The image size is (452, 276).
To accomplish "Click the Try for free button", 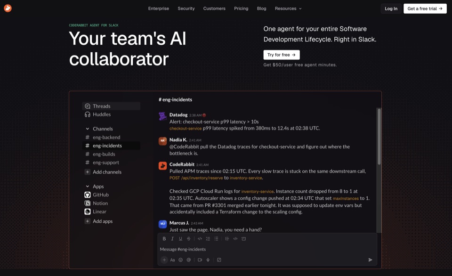I will click(x=282, y=55).
